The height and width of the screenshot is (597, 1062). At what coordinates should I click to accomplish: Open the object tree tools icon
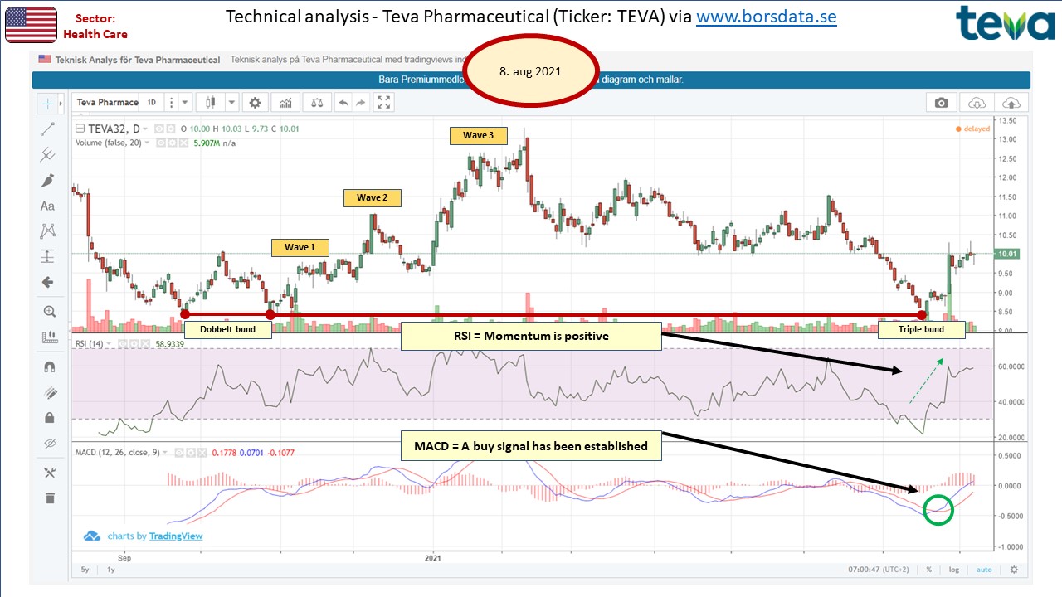(49, 473)
